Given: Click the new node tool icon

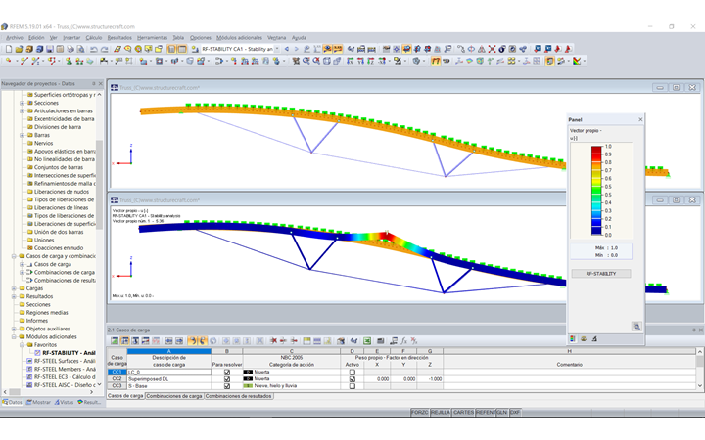Looking at the screenshot, I should tap(9, 61).
